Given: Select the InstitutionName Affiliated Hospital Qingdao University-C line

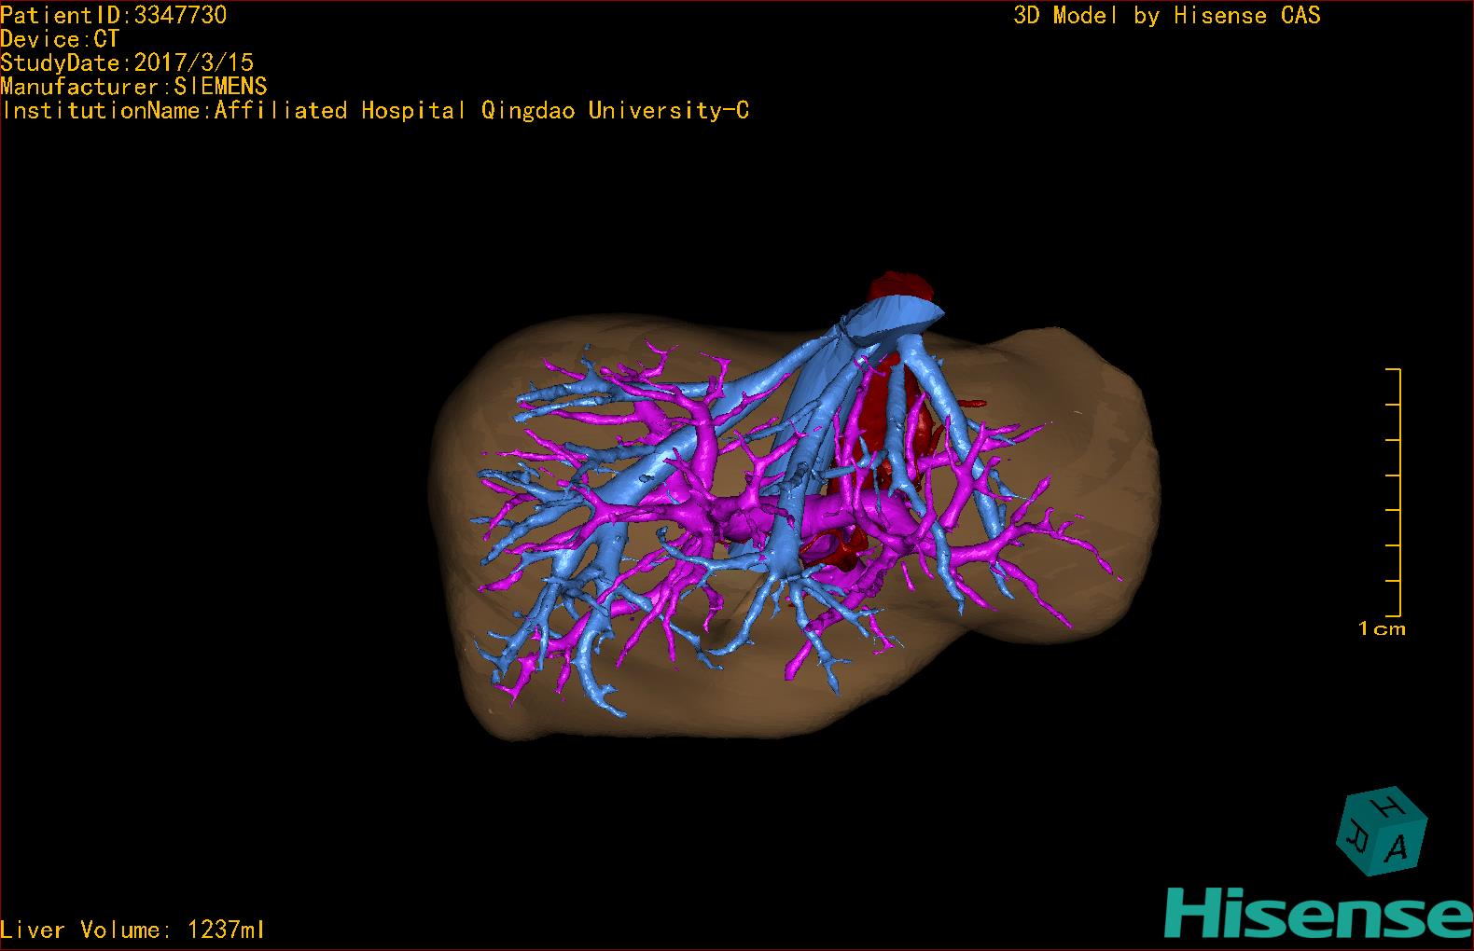Looking at the screenshot, I should [375, 111].
